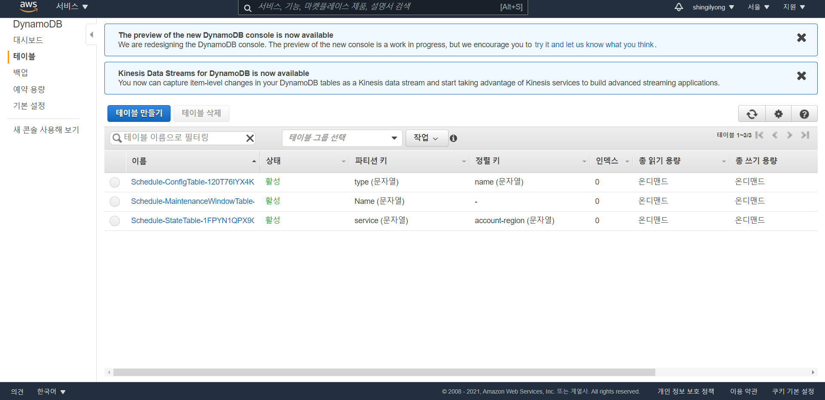825x400 pixels.
Task: Open table settings gear icon
Action: 778,114
